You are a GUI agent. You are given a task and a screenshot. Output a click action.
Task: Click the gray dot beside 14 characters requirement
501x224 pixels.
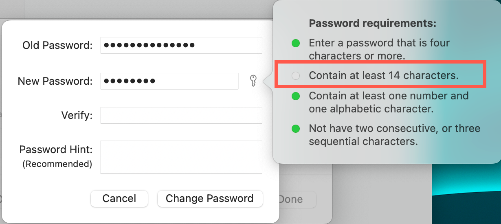click(296, 75)
